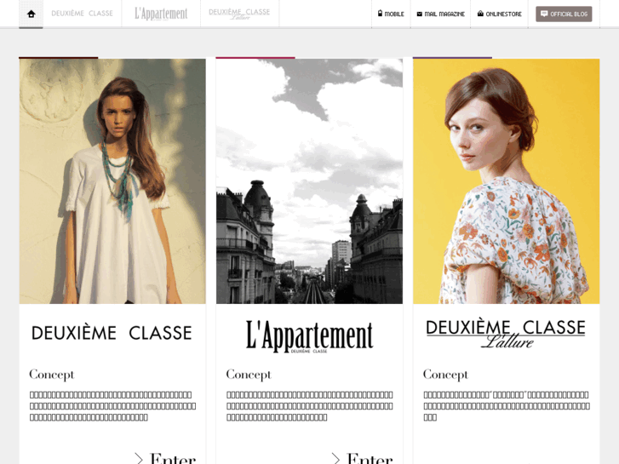619x464 pixels.
Task: Click the online store bag icon
Action: (480, 14)
